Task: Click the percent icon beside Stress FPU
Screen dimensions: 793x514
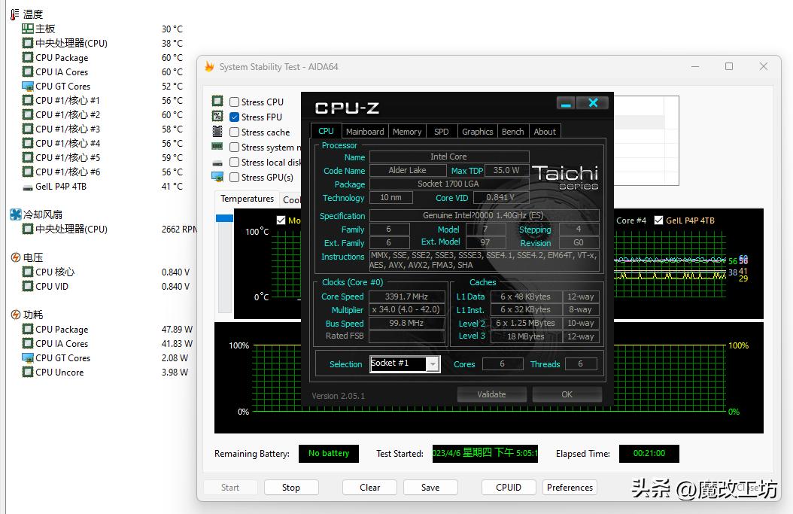Action: click(217, 117)
